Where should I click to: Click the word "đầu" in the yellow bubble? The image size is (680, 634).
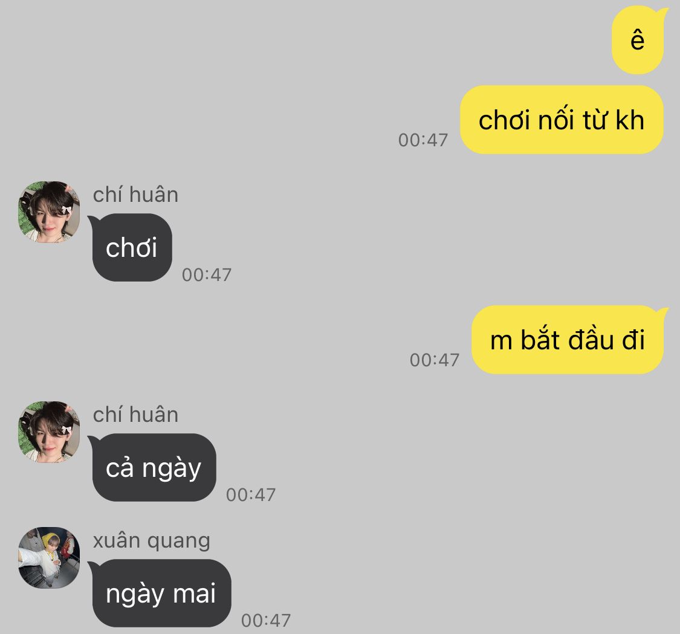click(590, 338)
